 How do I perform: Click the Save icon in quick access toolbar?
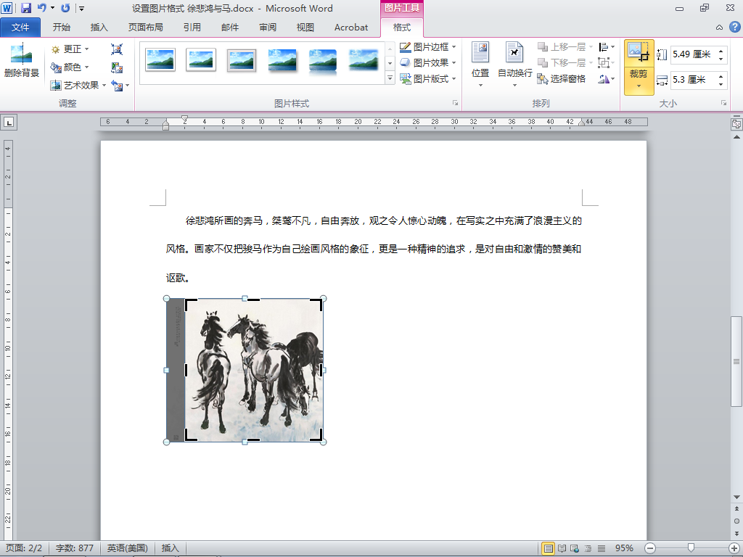coord(26,8)
